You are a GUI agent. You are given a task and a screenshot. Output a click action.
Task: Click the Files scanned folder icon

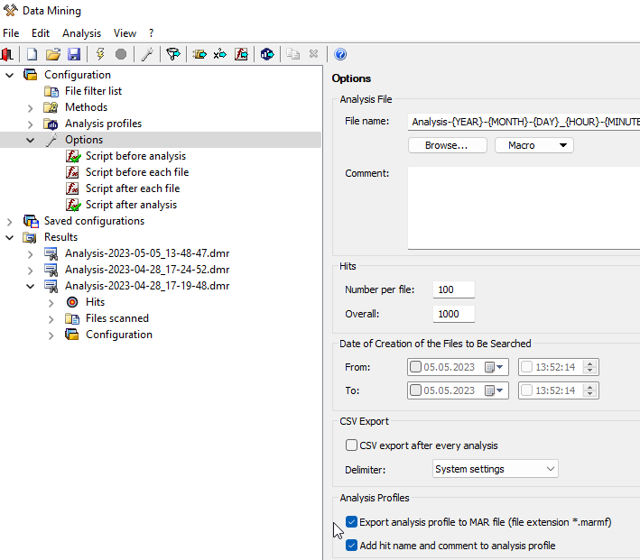coord(72,318)
